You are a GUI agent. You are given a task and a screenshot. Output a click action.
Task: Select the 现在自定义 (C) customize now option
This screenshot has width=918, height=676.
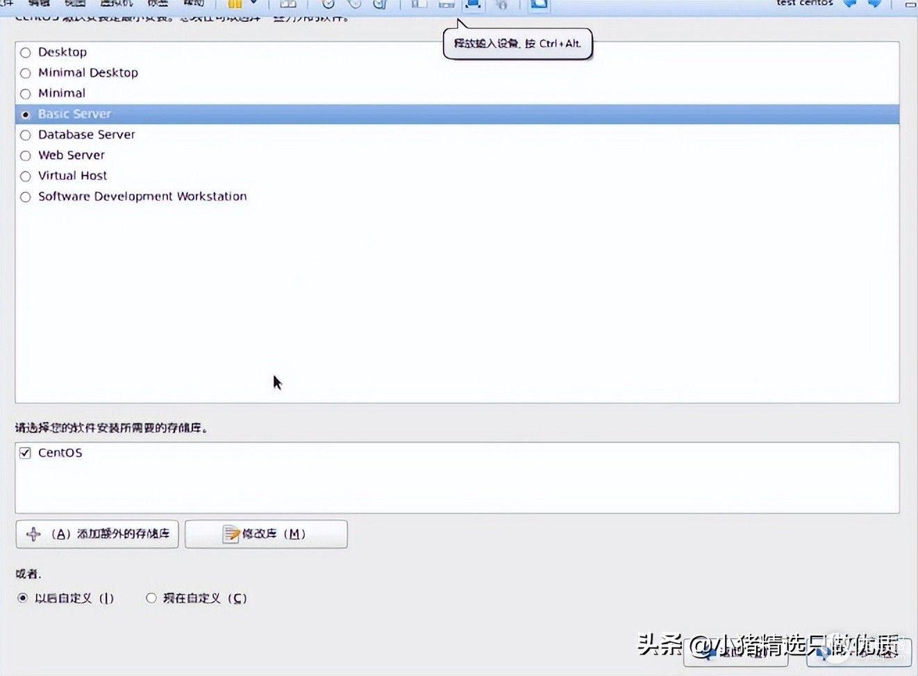coord(151,598)
